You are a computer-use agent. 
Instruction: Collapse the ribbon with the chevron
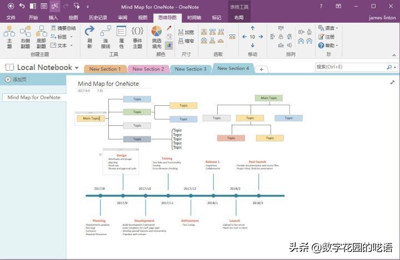(394, 55)
